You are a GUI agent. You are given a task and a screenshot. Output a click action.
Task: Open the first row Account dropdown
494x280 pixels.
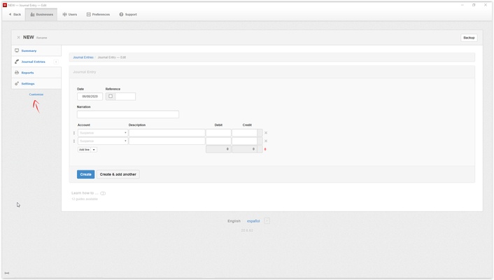(103, 133)
